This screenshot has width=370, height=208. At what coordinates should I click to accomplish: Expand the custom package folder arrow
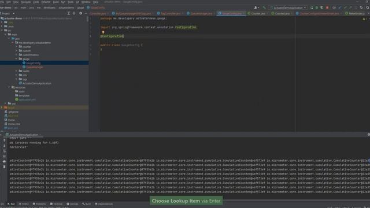click(x=16, y=51)
